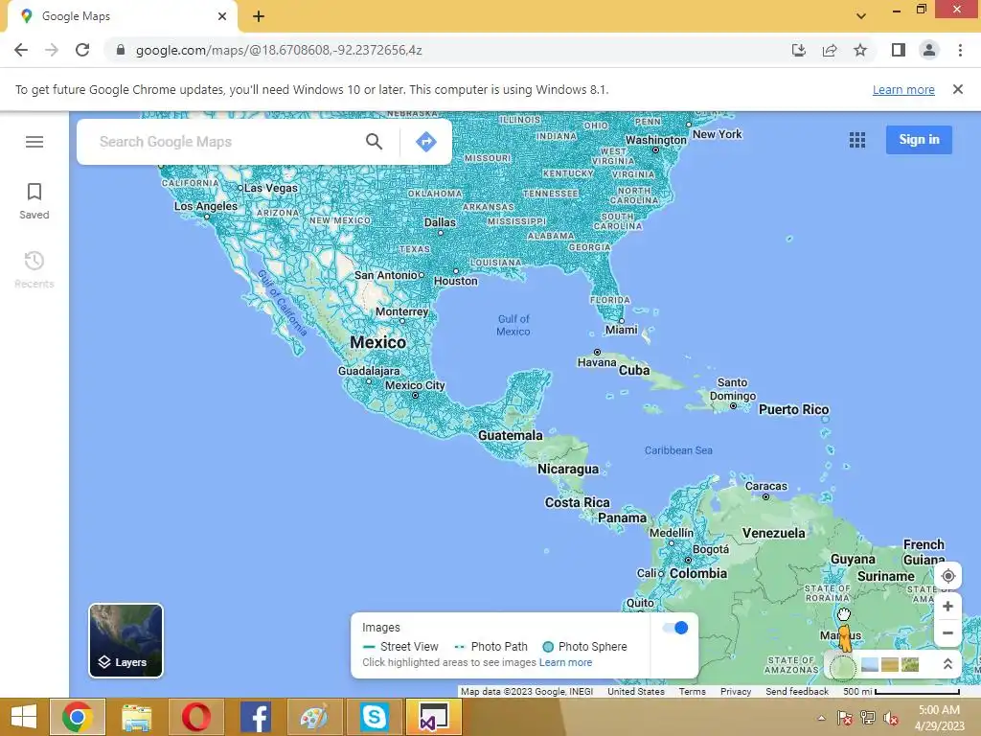Image resolution: width=981 pixels, height=736 pixels.
Task: Show hidden system tray icons
Action: [821, 718]
